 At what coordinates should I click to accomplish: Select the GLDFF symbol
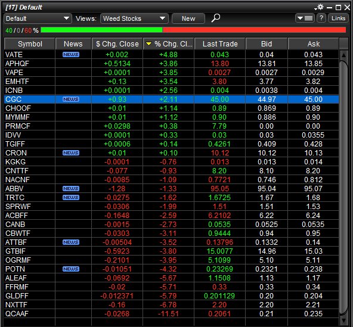pos(17,296)
